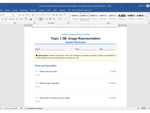Click Distributed/column alignment icon
Screen dimensions: 150x113
(x=50, y=19)
